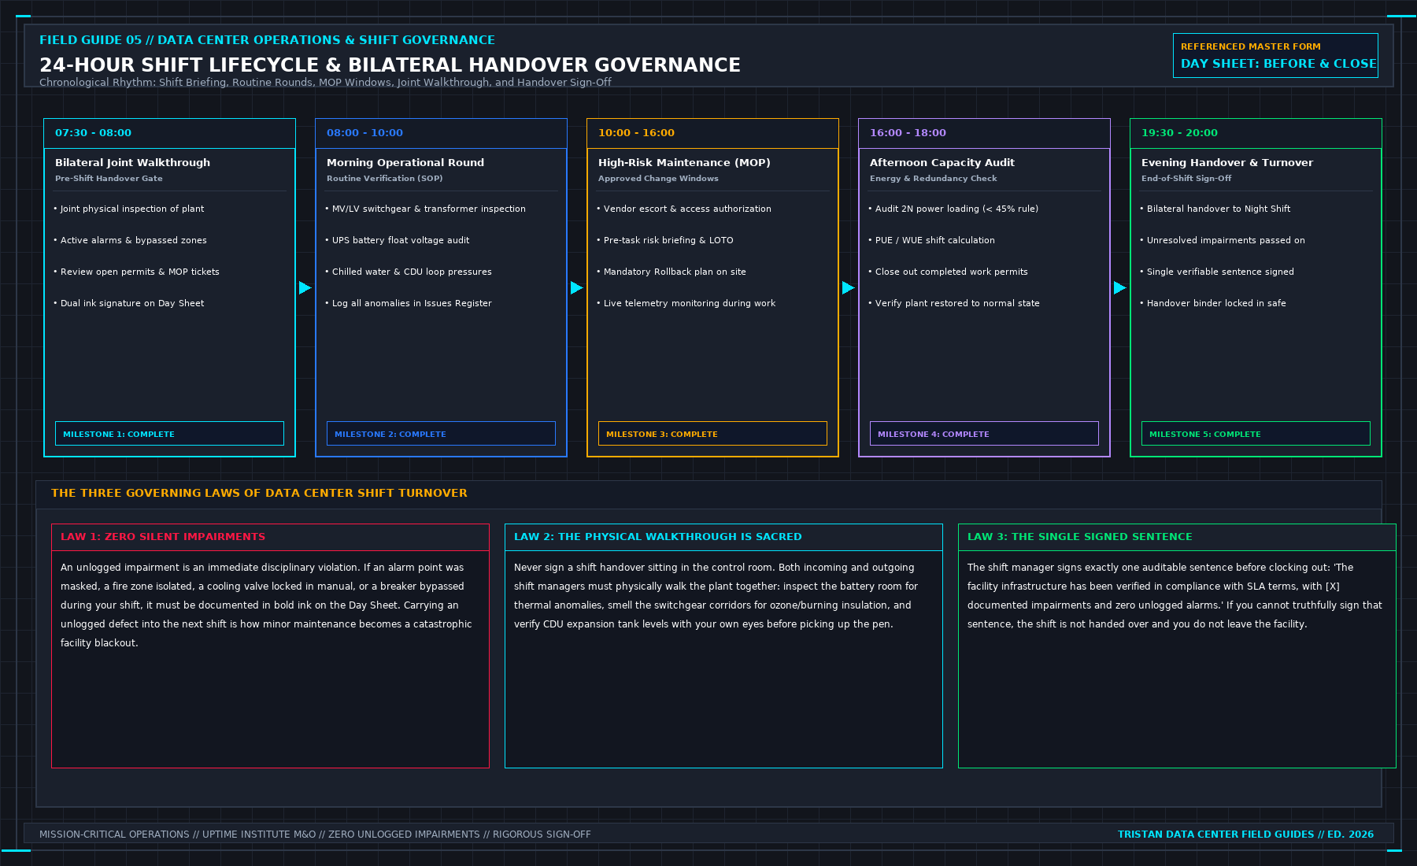The image size is (1417, 866).
Task: Click the arrow after Morning Operational Round card
Action: pos(576,288)
